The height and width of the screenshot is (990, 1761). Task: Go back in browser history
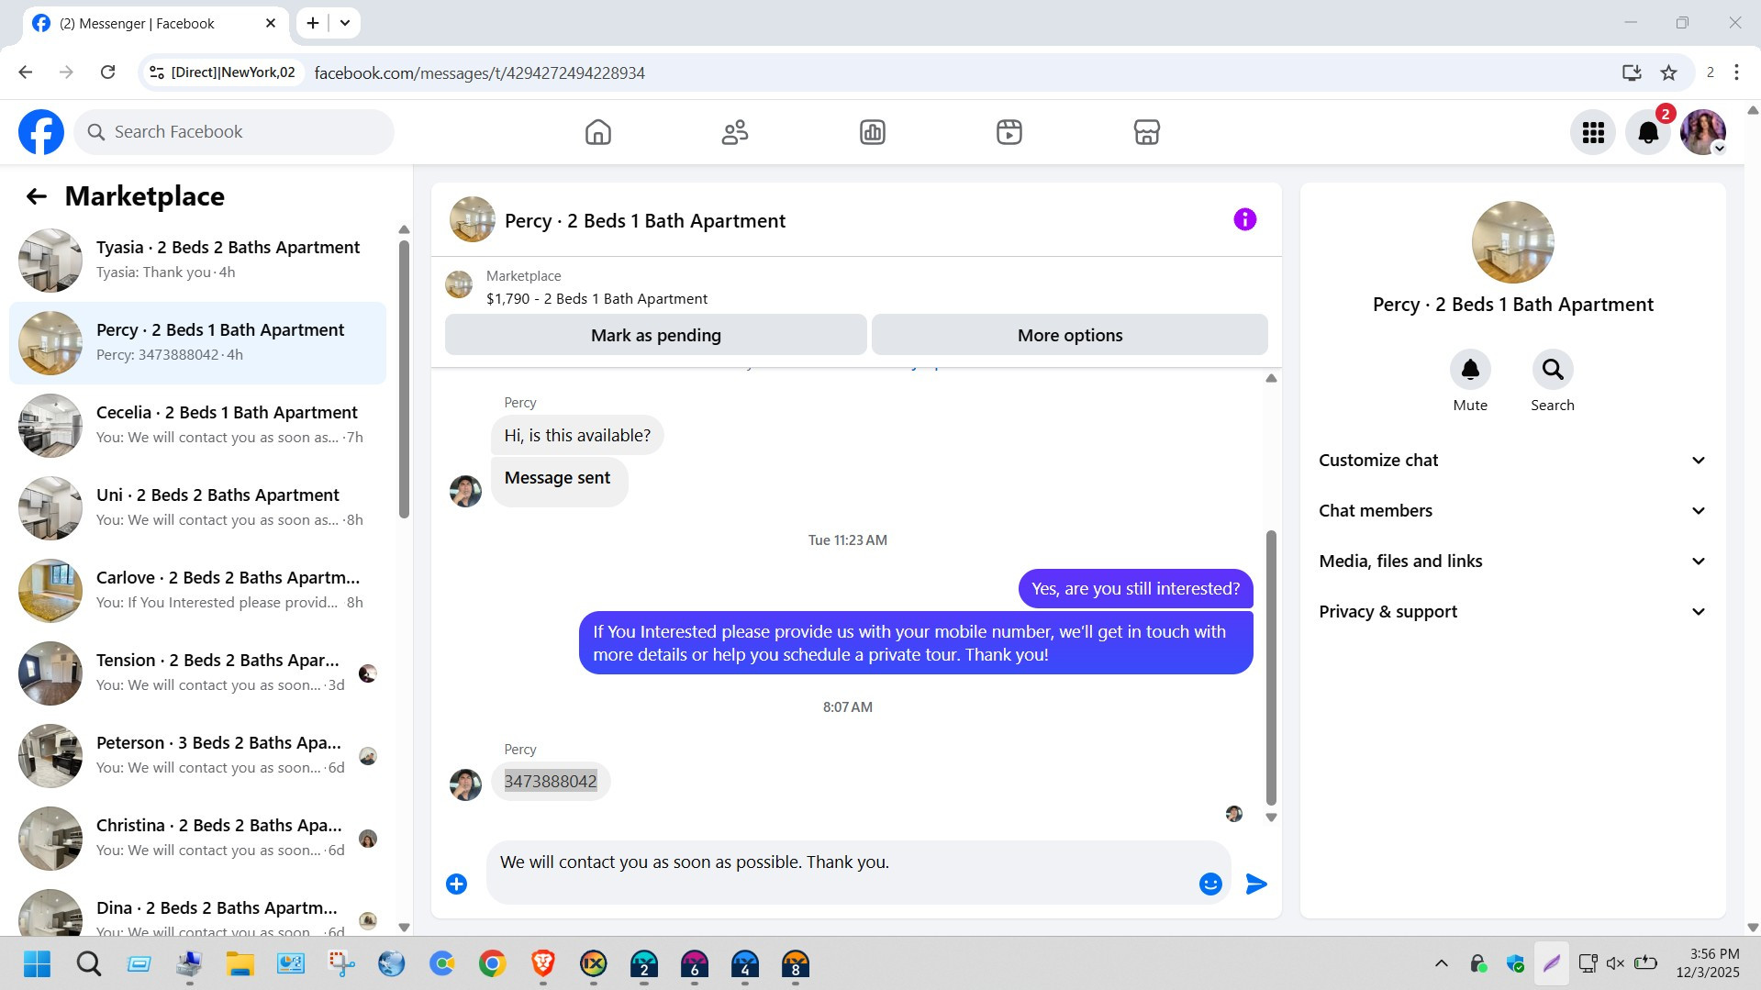(26, 72)
